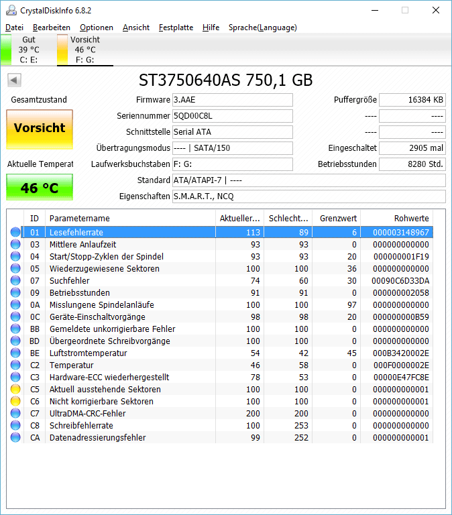
Task: Click the Schlecht... column header
Action: (x=288, y=219)
